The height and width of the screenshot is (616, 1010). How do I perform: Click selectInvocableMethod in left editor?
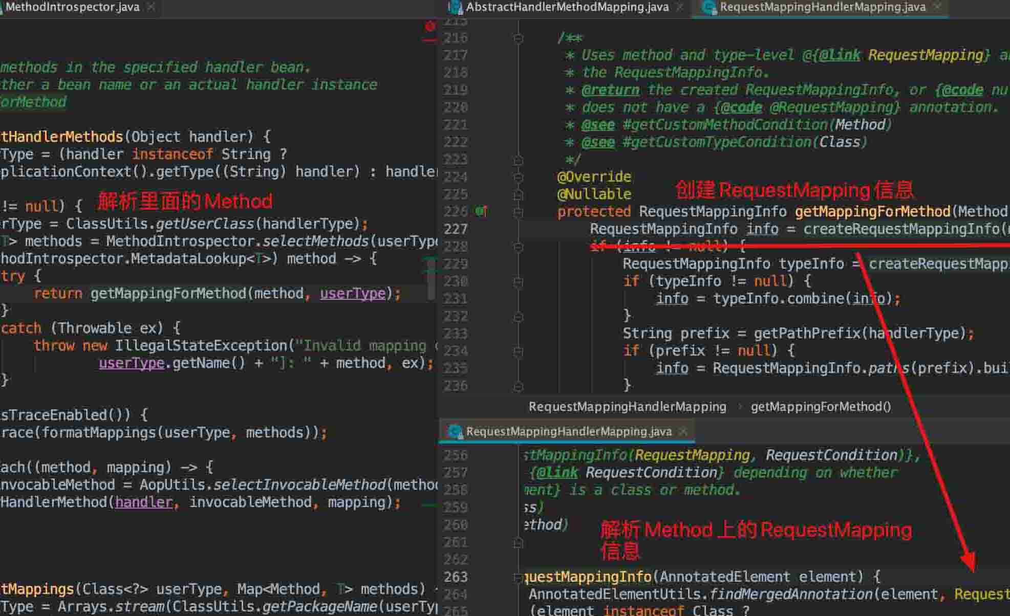click(x=299, y=485)
